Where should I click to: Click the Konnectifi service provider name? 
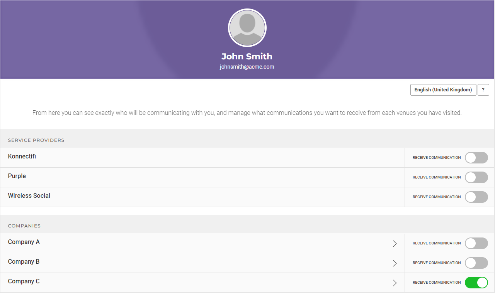click(x=22, y=157)
